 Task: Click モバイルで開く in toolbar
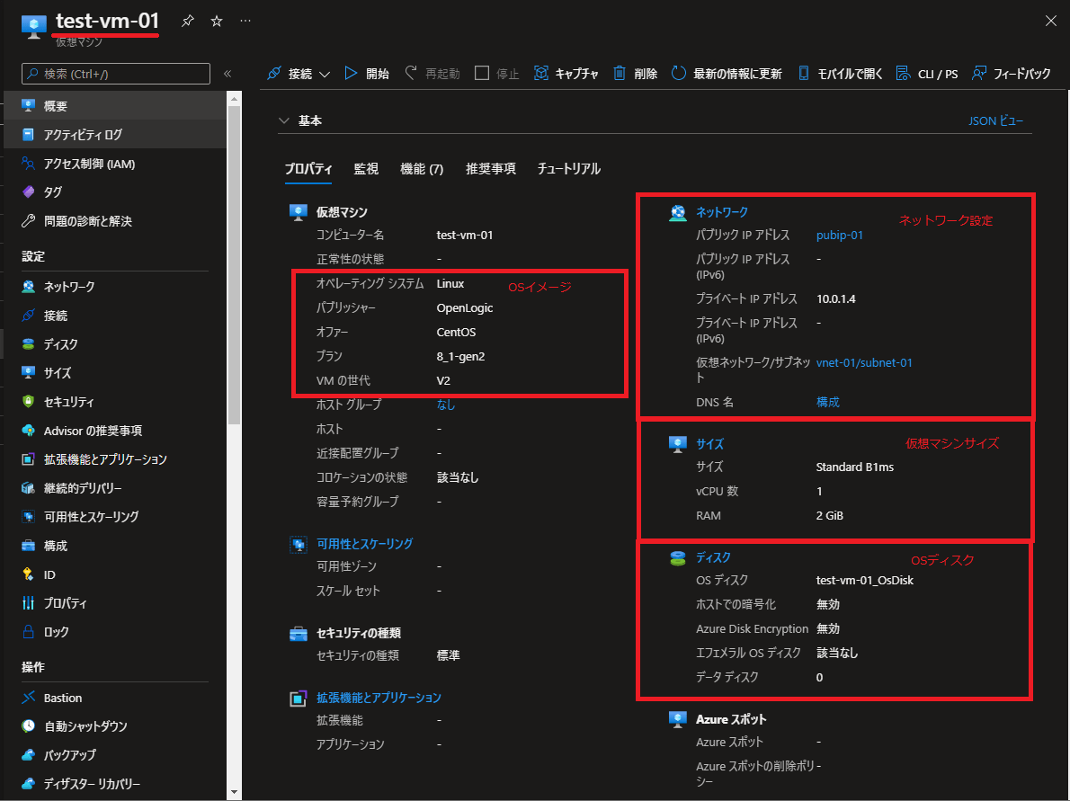pyautogui.click(x=839, y=74)
